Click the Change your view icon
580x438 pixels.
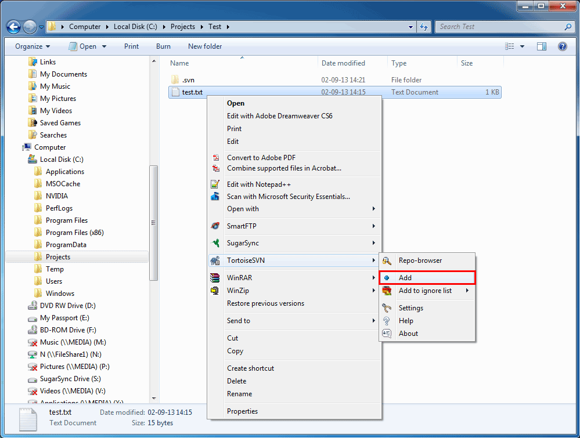click(x=510, y=46)
